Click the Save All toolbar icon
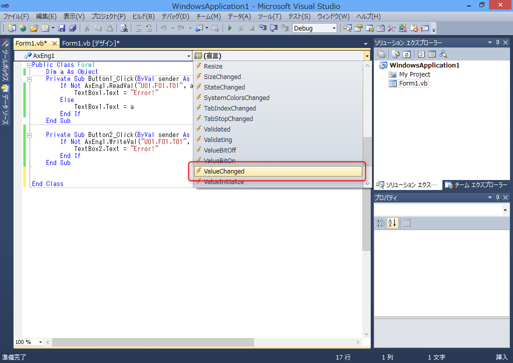This screenshot has width=513, height=363. [x=73, y=28]
